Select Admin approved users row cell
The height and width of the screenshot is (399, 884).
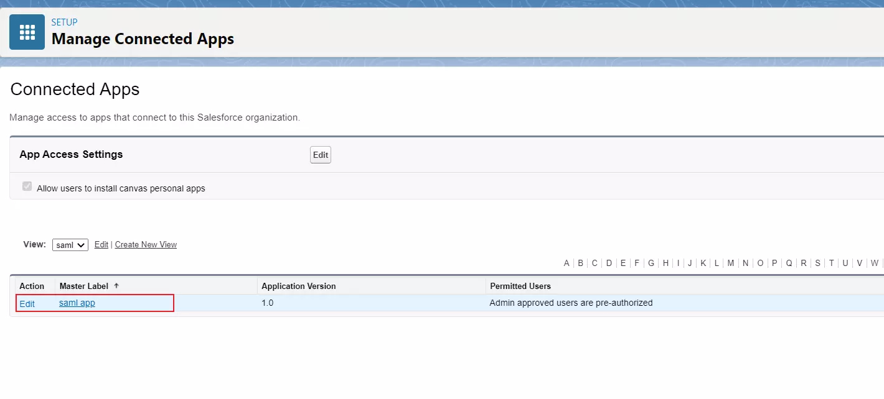click(571, 303)
